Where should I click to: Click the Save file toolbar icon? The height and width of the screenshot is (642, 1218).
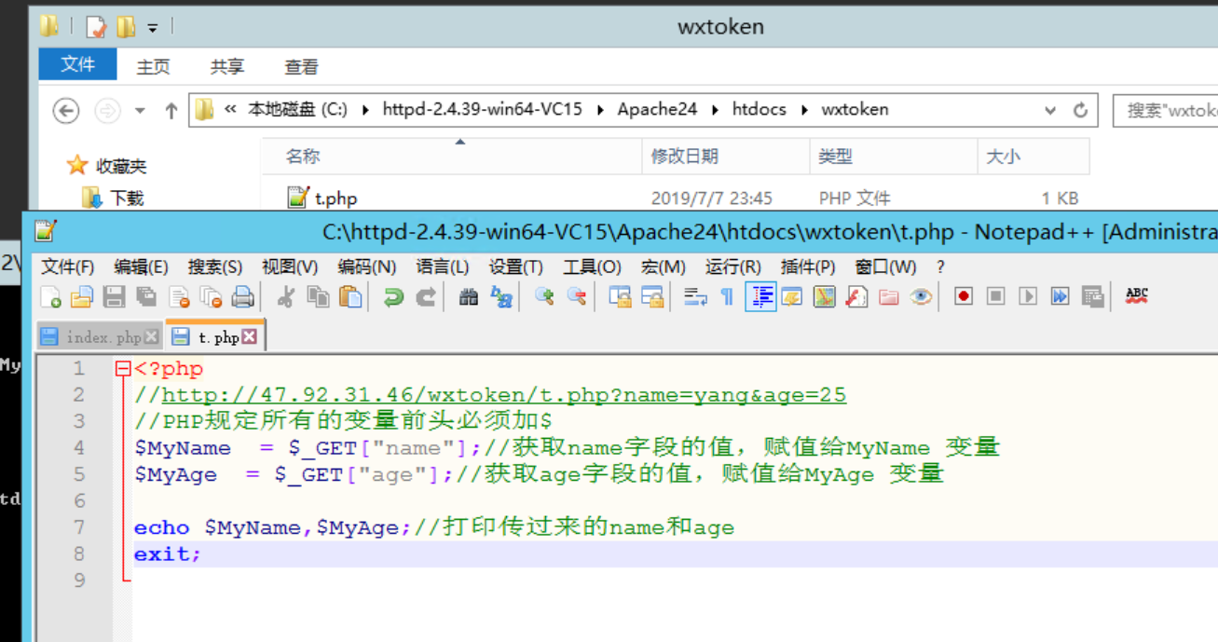[114, 296]
